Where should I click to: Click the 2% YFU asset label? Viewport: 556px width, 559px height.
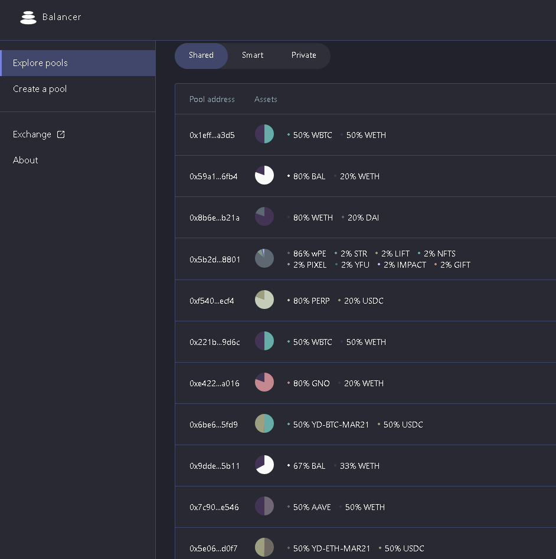coord(355,265)
